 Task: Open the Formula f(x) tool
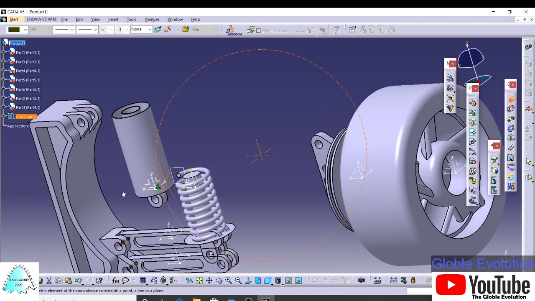coord(116,281)
